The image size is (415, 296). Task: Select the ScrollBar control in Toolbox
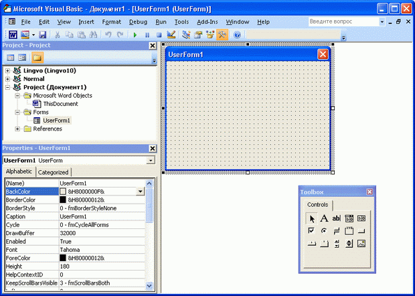[x=337, y=244]
